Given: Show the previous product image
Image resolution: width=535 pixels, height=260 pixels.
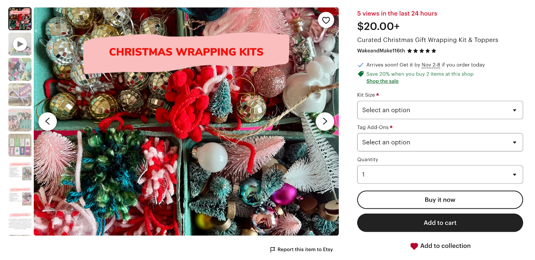Looking at the screenshot, I should (48, 121).
